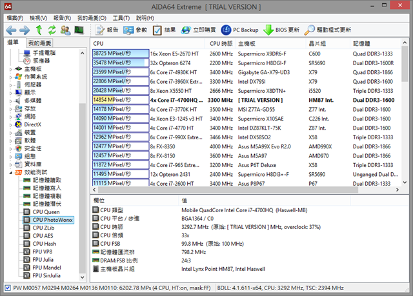Expand the 存放 tree node
This screenshot has height=296, width=413.
coord(11,109)
